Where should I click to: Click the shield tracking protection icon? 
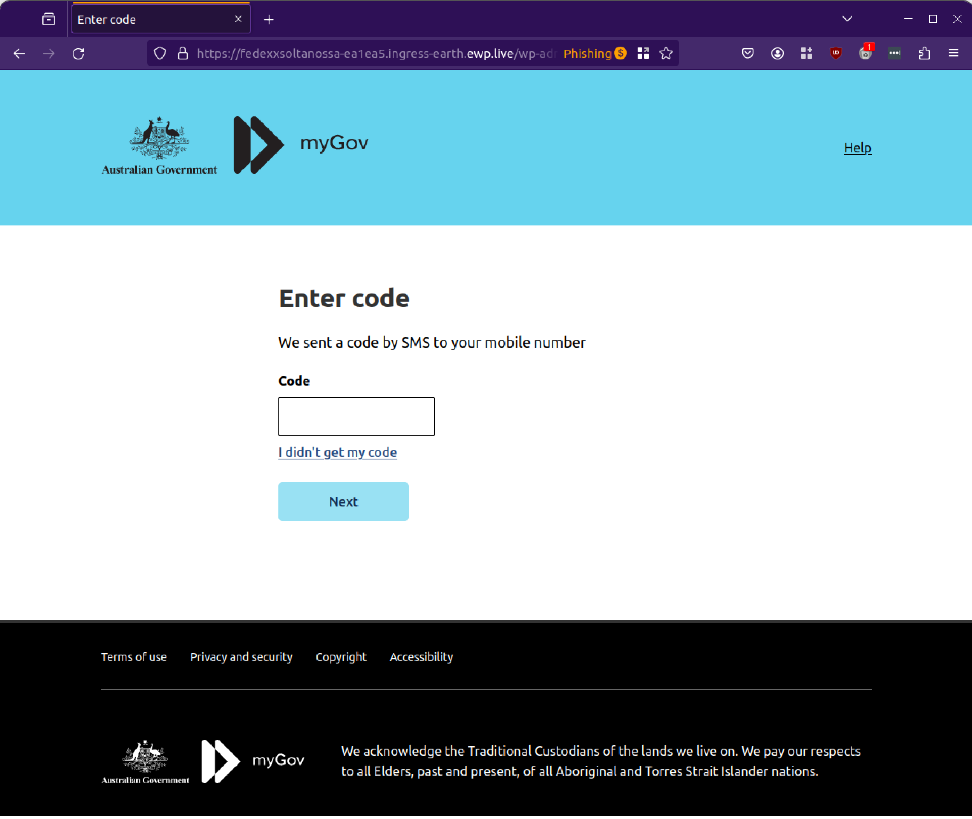point(160,53)
